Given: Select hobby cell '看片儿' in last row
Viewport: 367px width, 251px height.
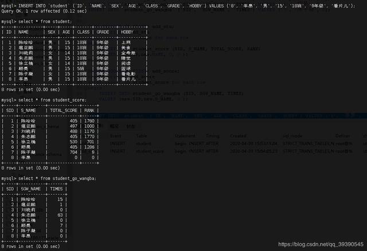Looking at the screenshot, I should coord(128,79).
